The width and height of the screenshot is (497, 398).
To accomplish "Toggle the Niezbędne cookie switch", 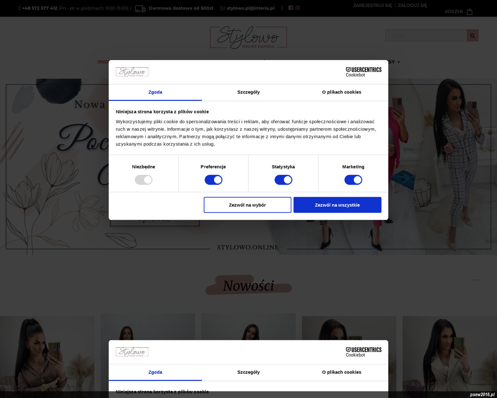I will coord(144,180).
